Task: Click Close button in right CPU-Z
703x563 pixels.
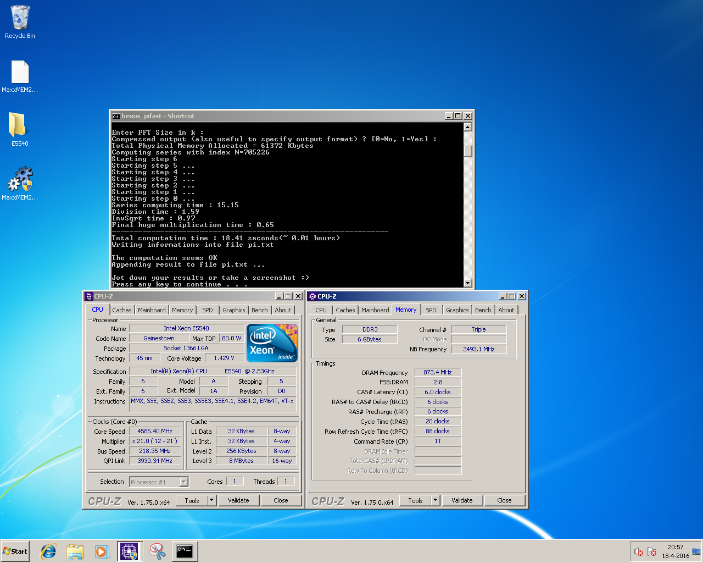Action: click(x=504, y=500)
